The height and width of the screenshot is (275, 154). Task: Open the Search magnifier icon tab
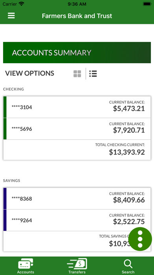(x=128, y=266)
